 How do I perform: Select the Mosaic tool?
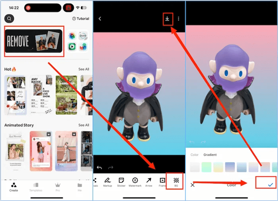96,182
